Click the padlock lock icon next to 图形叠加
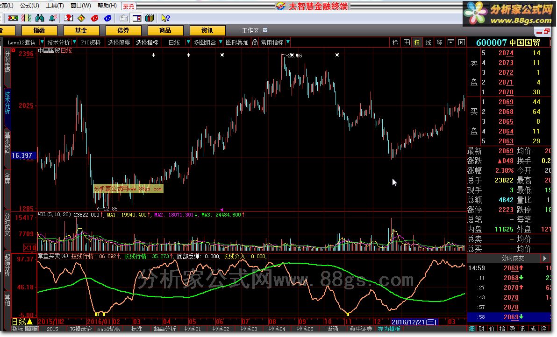 click(x=255, y=42)
